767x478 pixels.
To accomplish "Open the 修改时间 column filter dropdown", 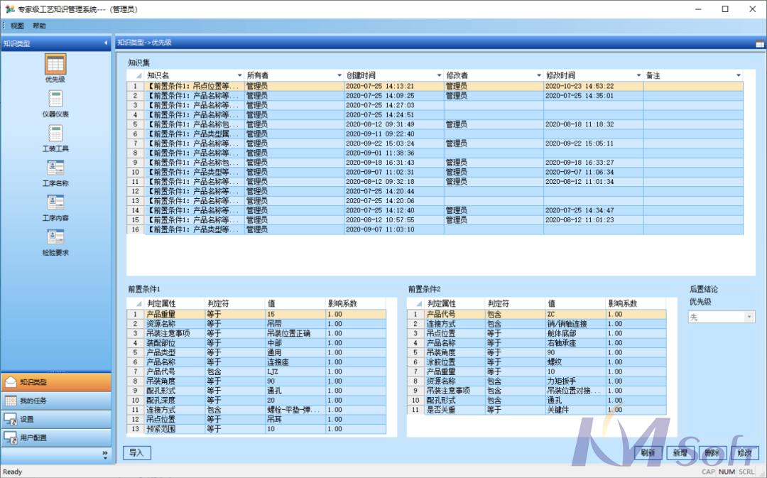I will coord(638,75).
